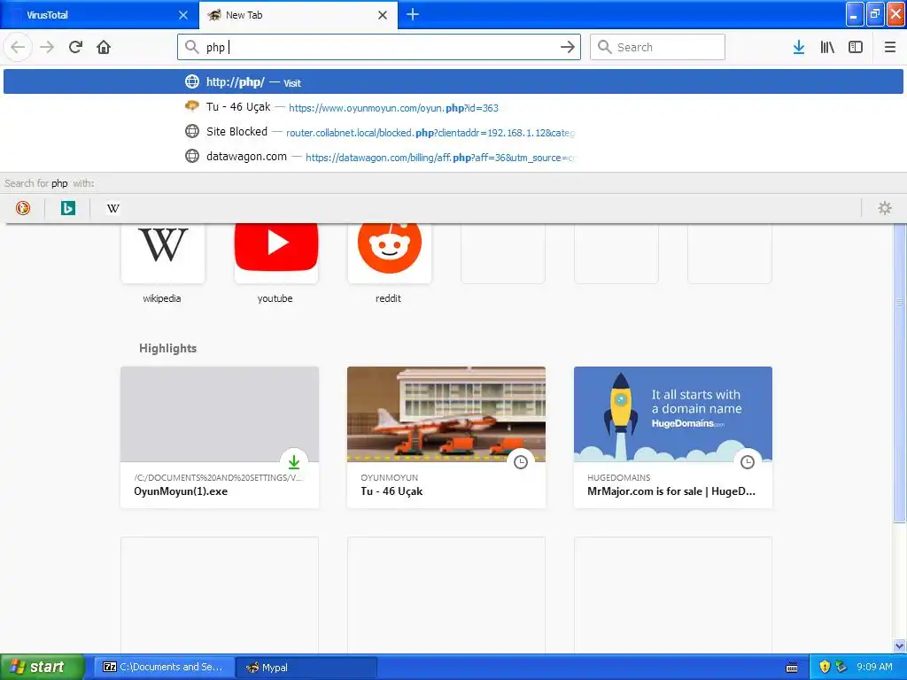Close the New Tab tab
Image resolution: width=907 pixels, height=680 pixels.
(383, 15)
